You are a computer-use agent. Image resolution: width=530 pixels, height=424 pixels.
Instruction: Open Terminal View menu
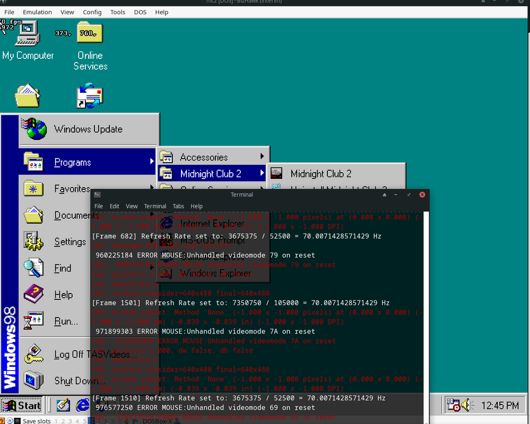[132, 206]
